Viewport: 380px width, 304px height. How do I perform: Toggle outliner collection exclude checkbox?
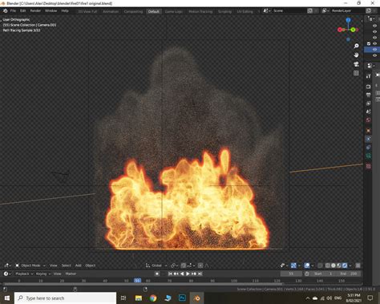369,43
